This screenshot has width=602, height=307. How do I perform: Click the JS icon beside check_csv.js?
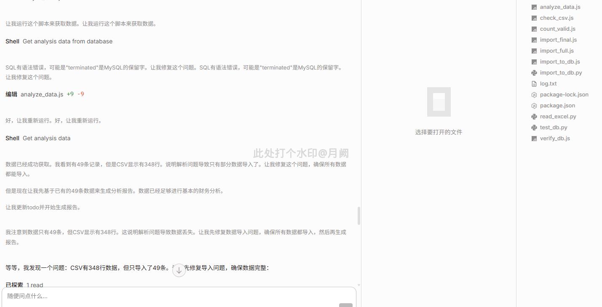[534, 18]
